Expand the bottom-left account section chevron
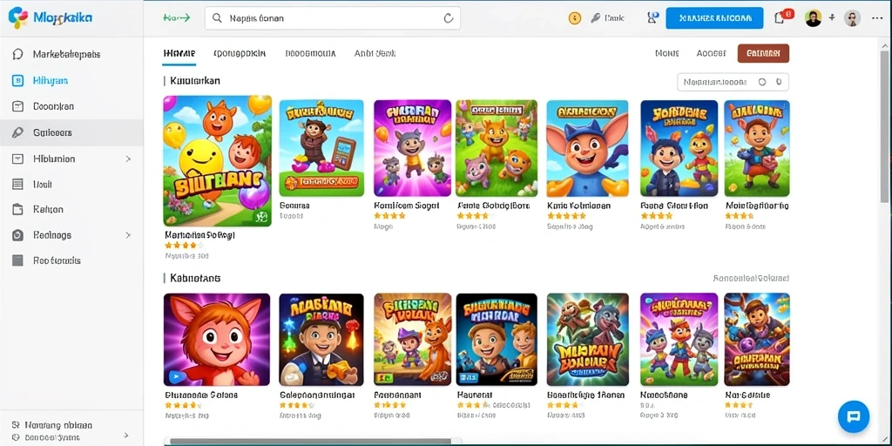 [x=125, y=436]
